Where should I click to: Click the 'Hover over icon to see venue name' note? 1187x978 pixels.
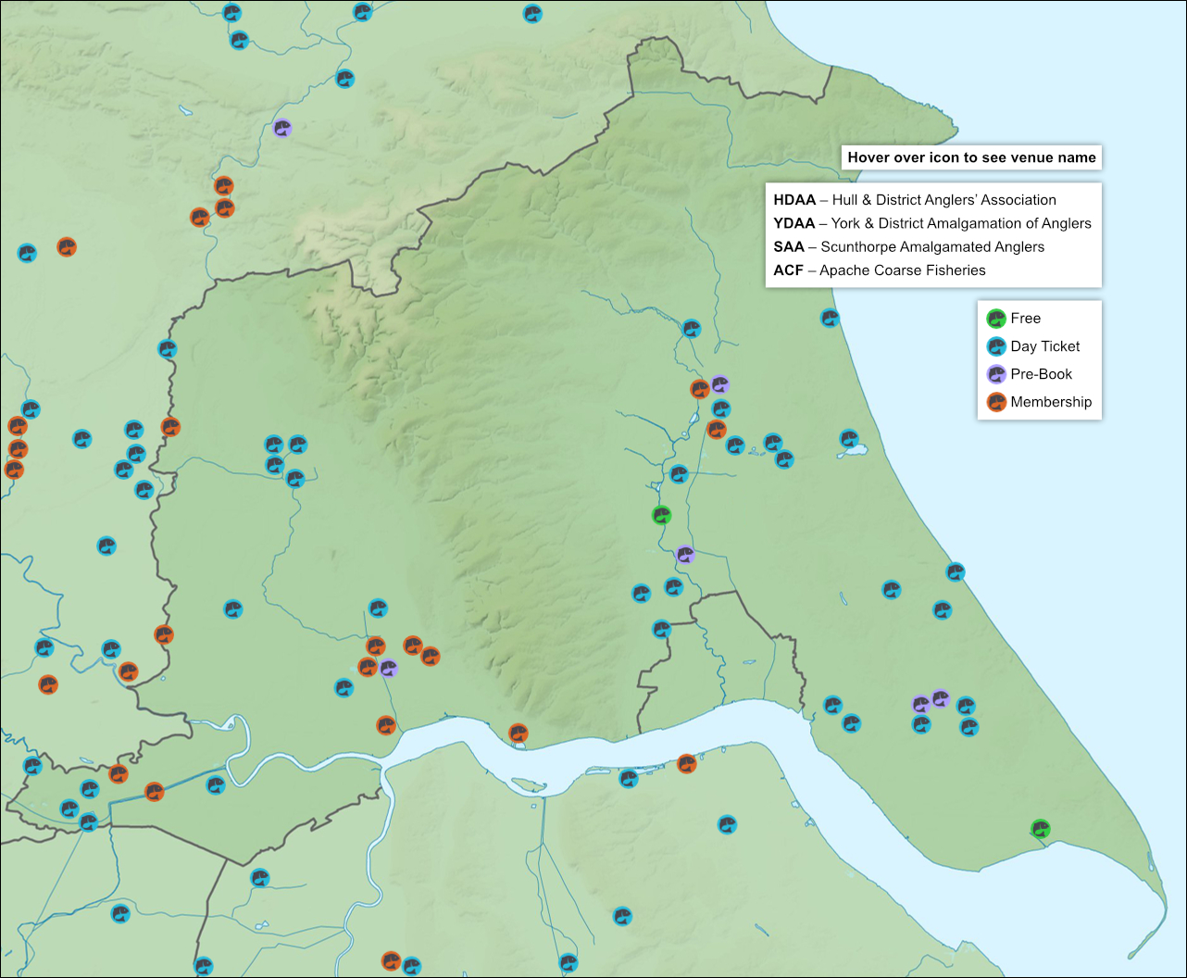coord(972,157)
